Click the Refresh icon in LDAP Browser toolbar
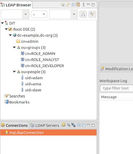Viewport: 133px width, 154px height. [68, 5]
